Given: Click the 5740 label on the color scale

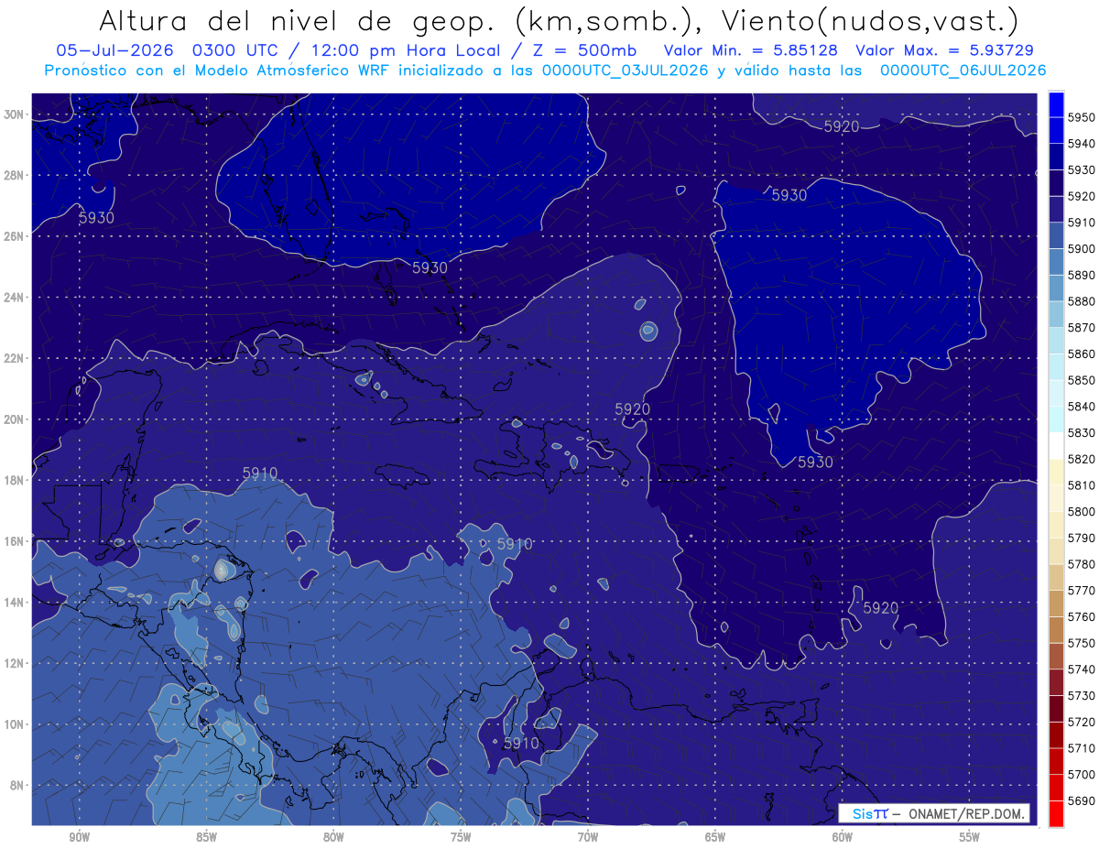Looking at the screenshot, I should click(1082, 669).
